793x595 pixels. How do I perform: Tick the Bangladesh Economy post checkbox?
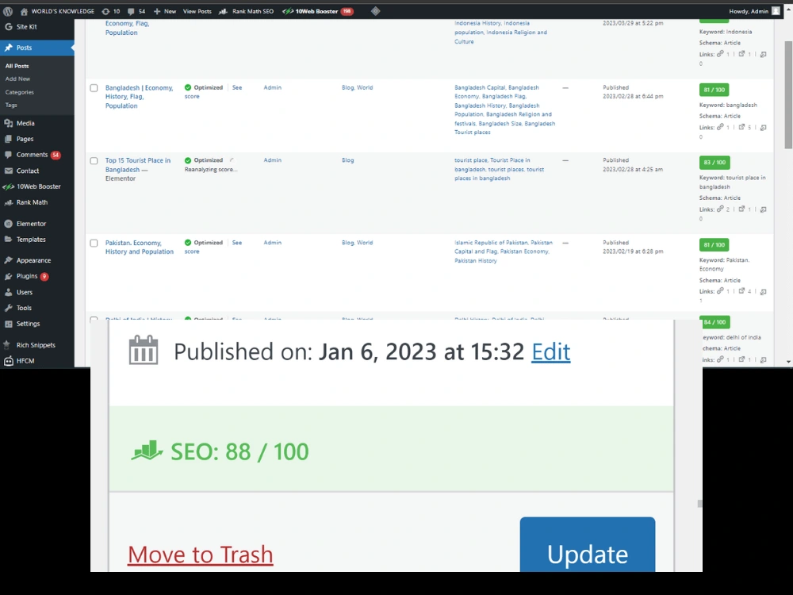[x=94, y=88]
